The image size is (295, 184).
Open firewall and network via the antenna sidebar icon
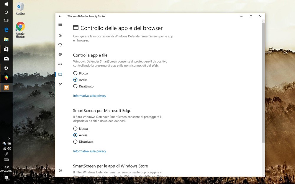[60, 64]
